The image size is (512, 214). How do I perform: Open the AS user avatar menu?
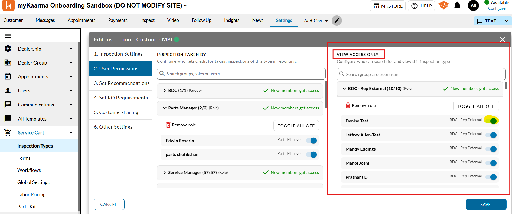[x=473, y=5]
